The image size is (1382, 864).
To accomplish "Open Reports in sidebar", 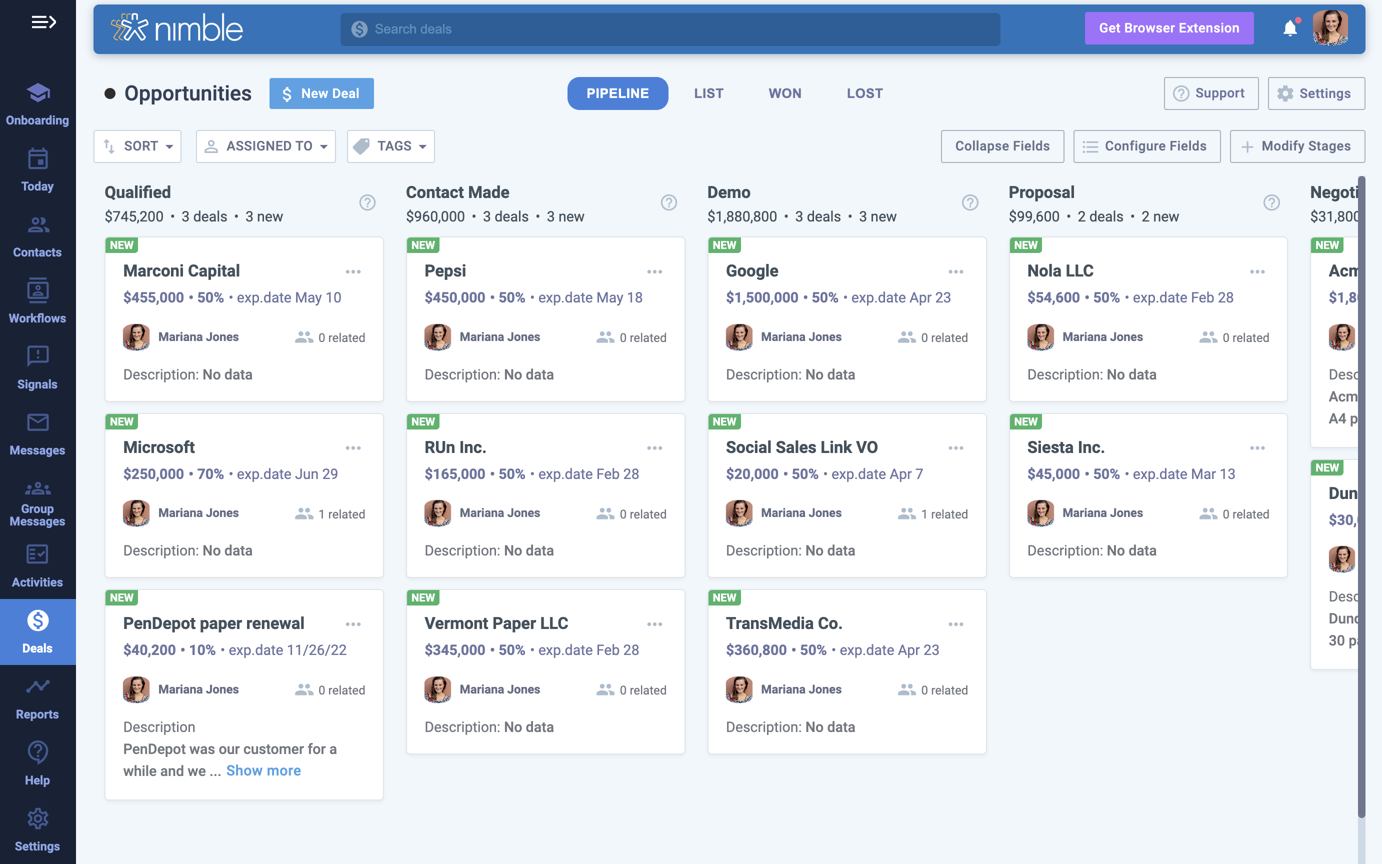I will pyautogui.click(x=37, y=698).
